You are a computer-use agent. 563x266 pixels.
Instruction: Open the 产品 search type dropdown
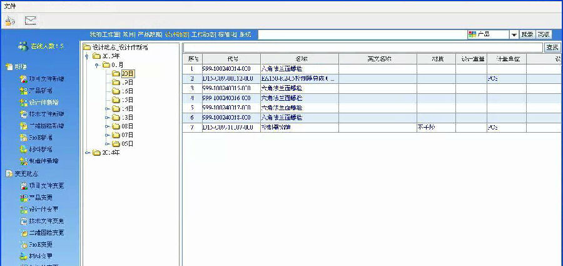point(514,35)
